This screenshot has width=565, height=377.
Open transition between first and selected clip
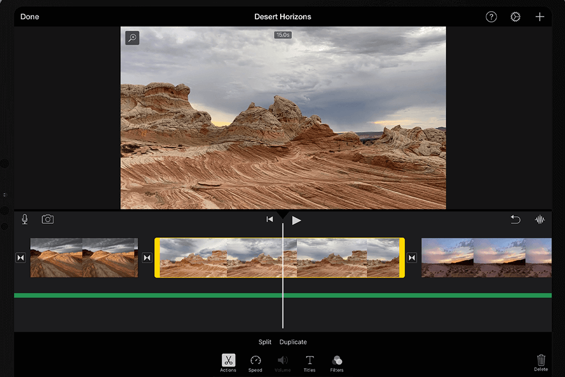[147, 257]
